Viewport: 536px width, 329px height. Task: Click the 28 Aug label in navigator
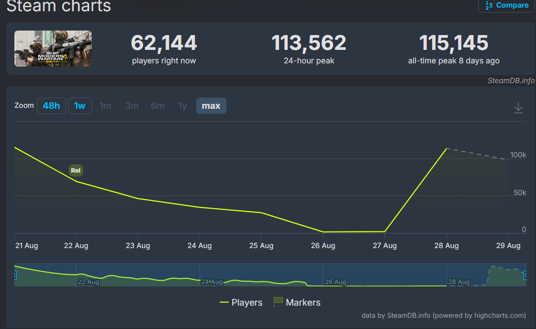click(459, 282)
